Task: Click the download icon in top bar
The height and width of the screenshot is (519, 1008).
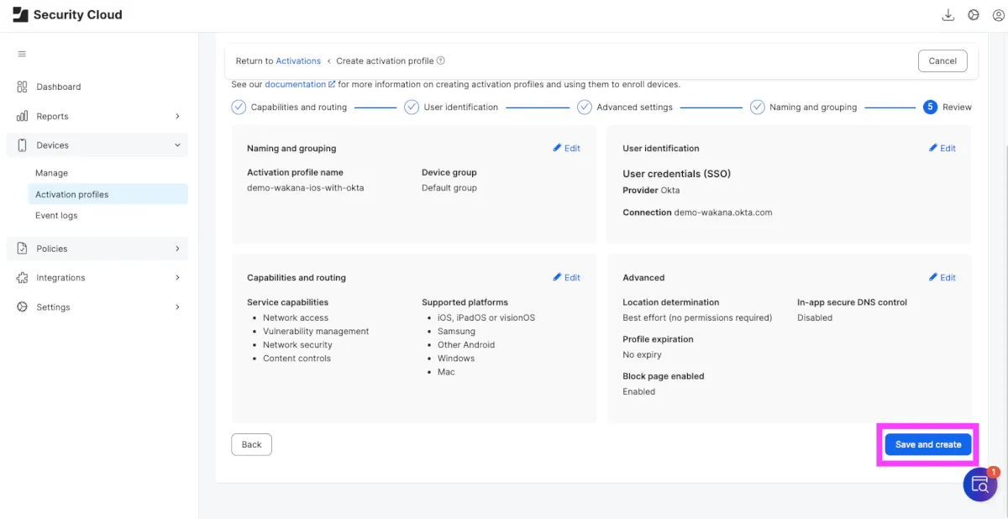Action: pyautogui.click(x=948, y=15)
